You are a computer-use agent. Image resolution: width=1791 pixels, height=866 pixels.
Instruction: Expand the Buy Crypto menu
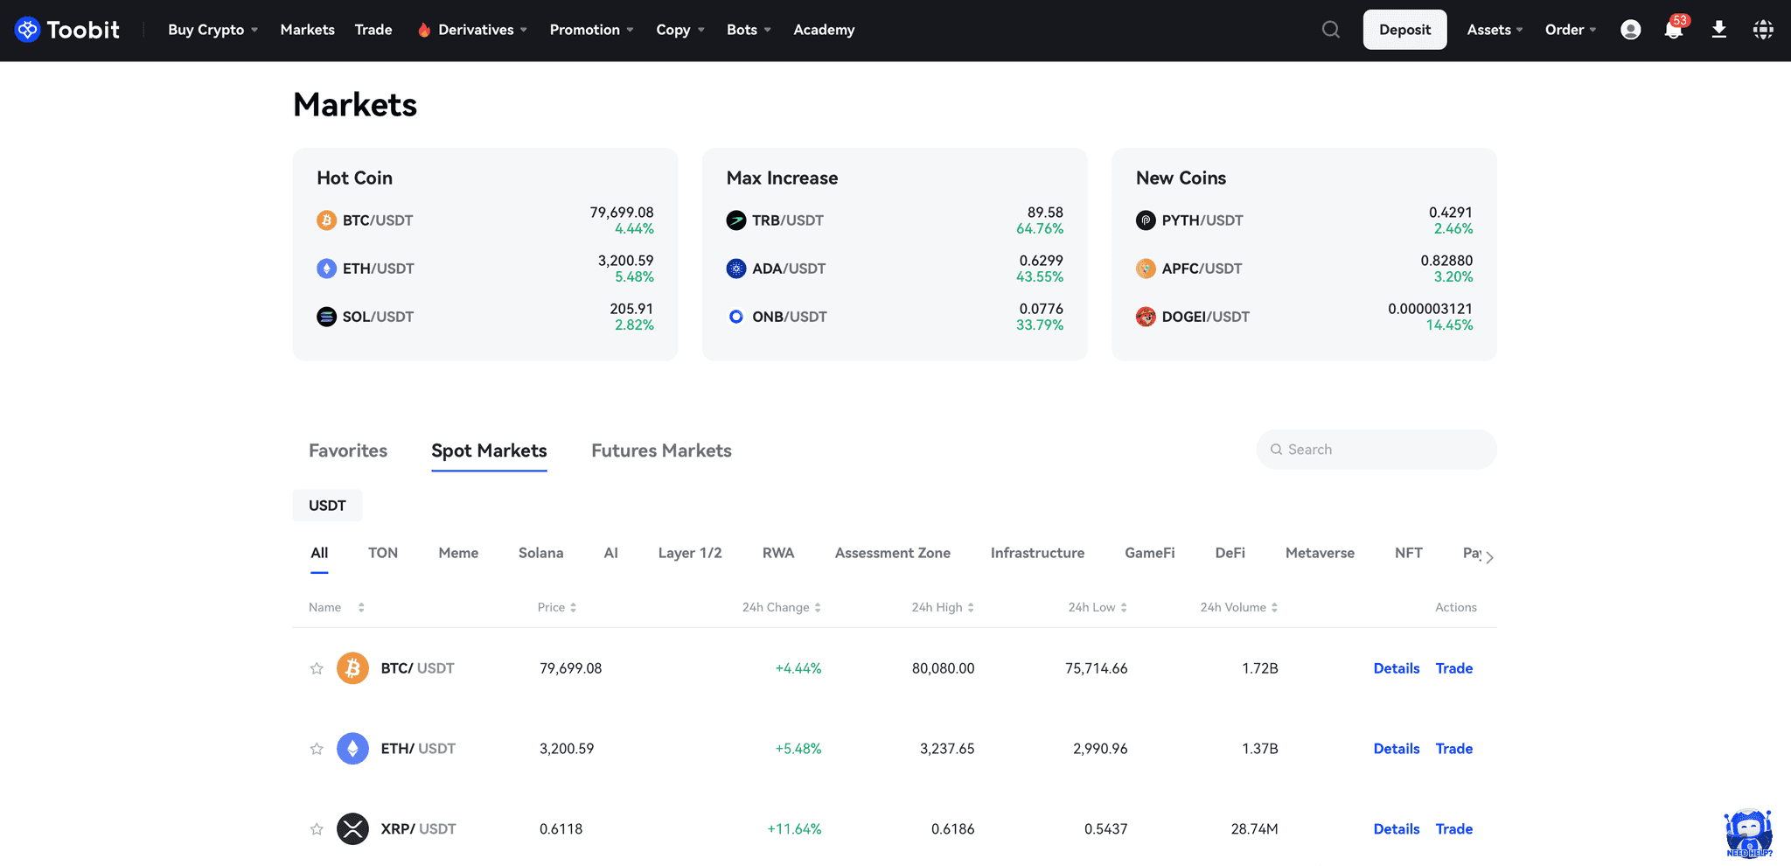point(213,30)
